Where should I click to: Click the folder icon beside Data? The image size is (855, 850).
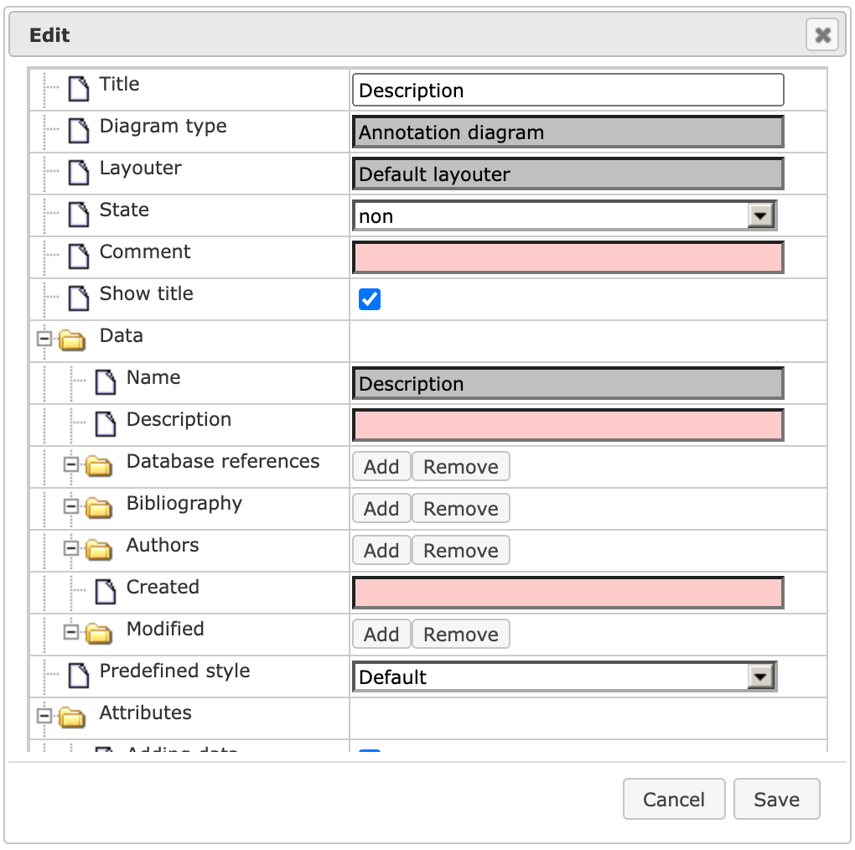(x=72, y=339)
